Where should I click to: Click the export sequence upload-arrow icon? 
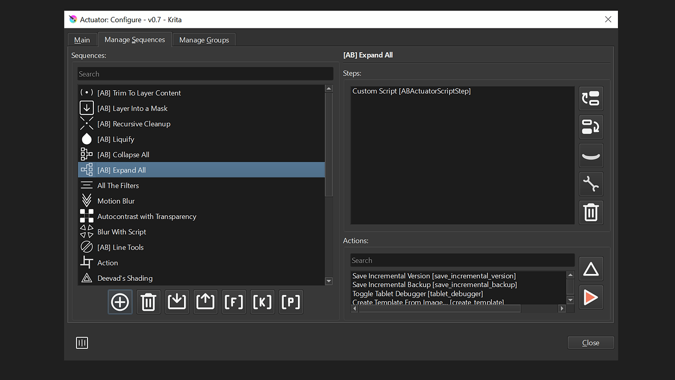point(206,302)
